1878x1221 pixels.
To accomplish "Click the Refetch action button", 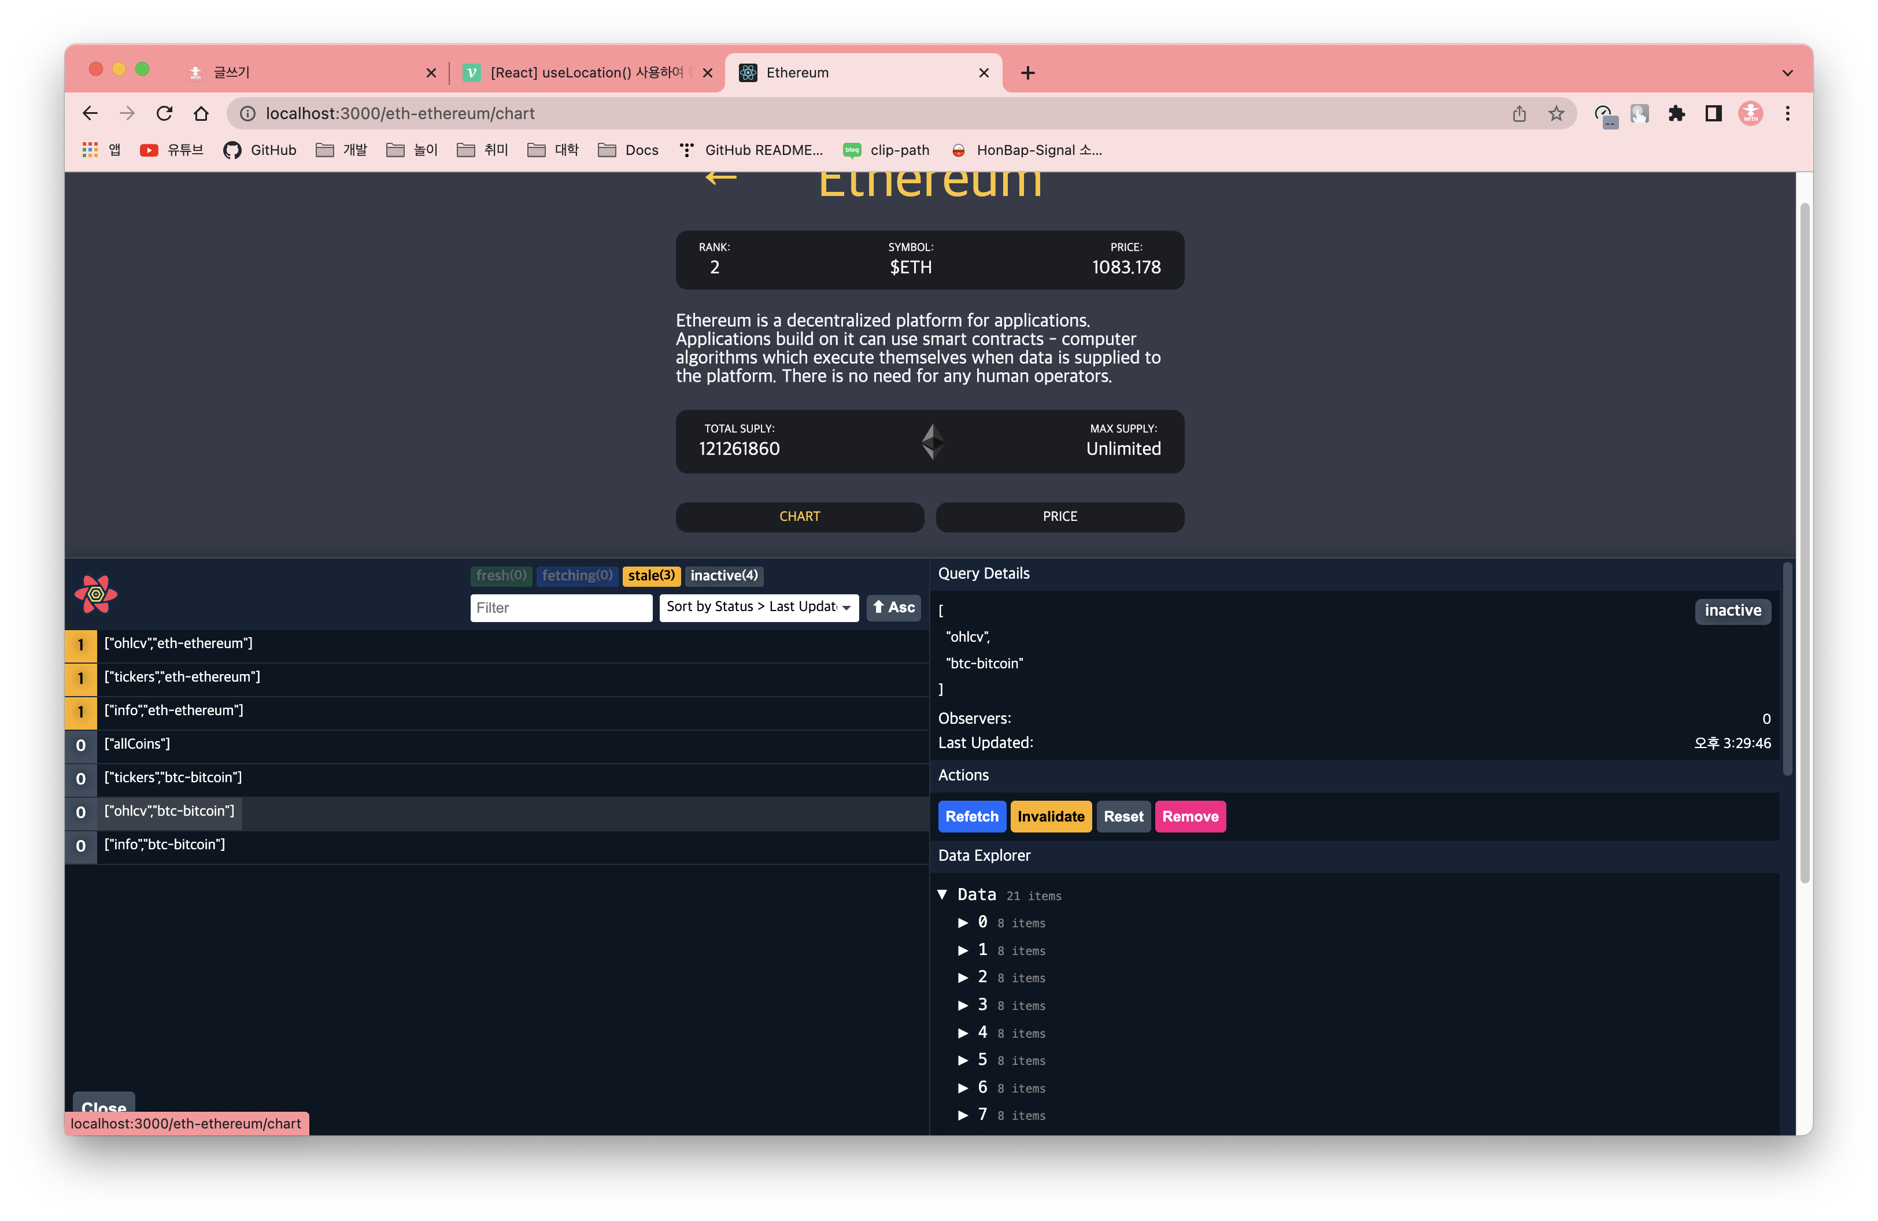I will [971, 816].
